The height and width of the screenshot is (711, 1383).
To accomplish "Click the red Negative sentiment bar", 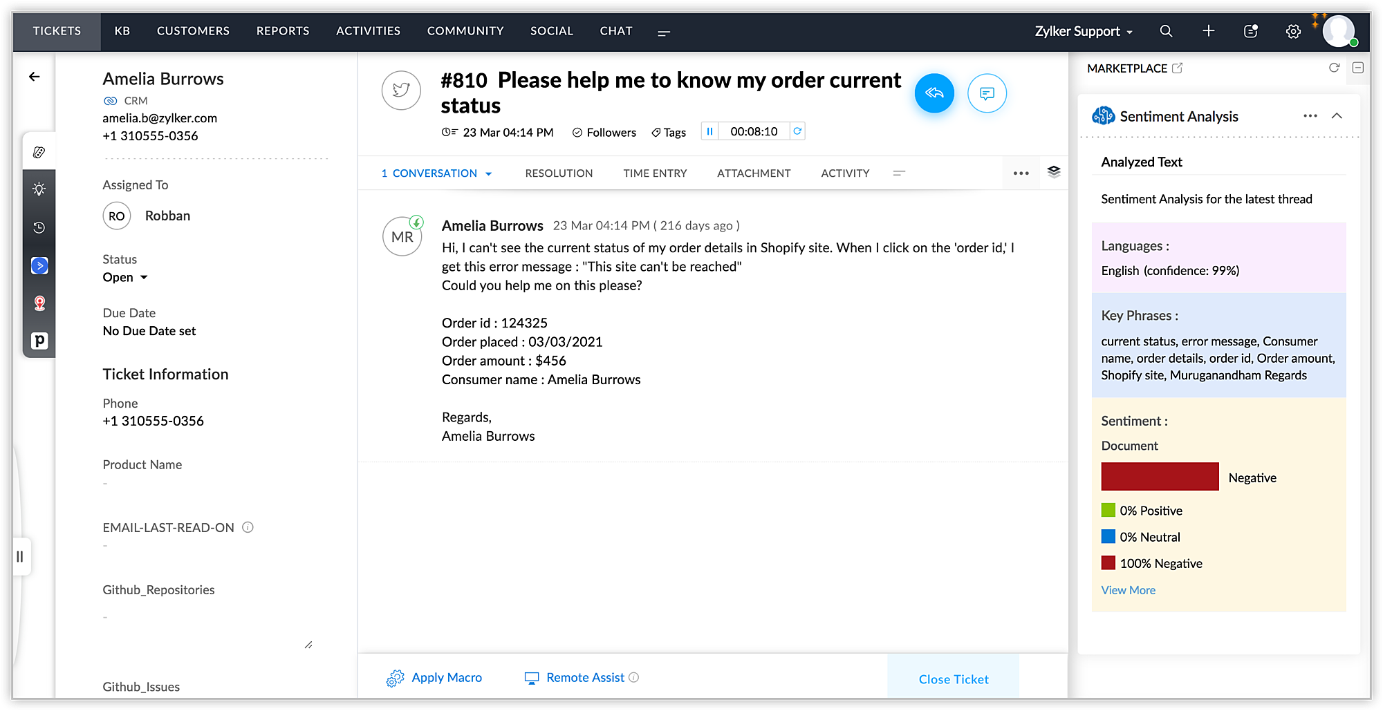I will [1160, 477].
